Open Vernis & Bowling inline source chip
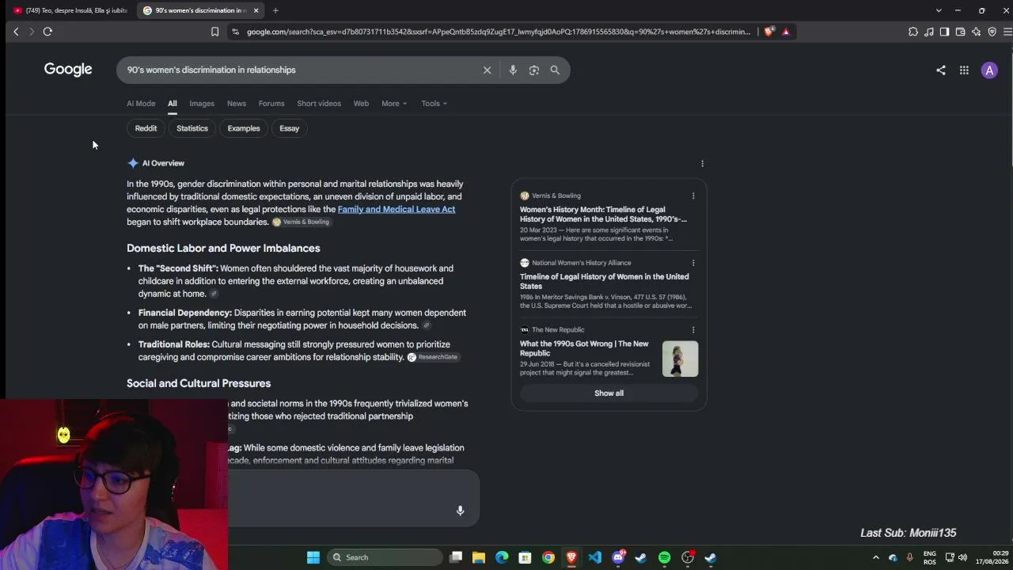The image size is (1013, 570). 301,222
